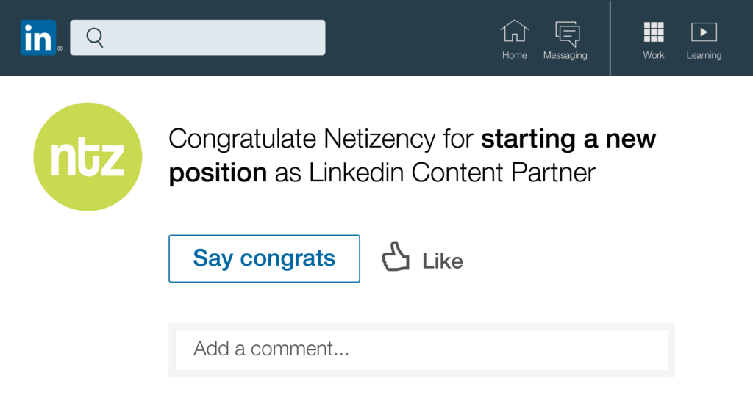Select the Learning label in navigation
Viewport: 753px width, 417px height.
click(704, 55)
